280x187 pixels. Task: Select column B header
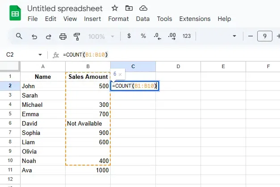[x=88, y=67]
